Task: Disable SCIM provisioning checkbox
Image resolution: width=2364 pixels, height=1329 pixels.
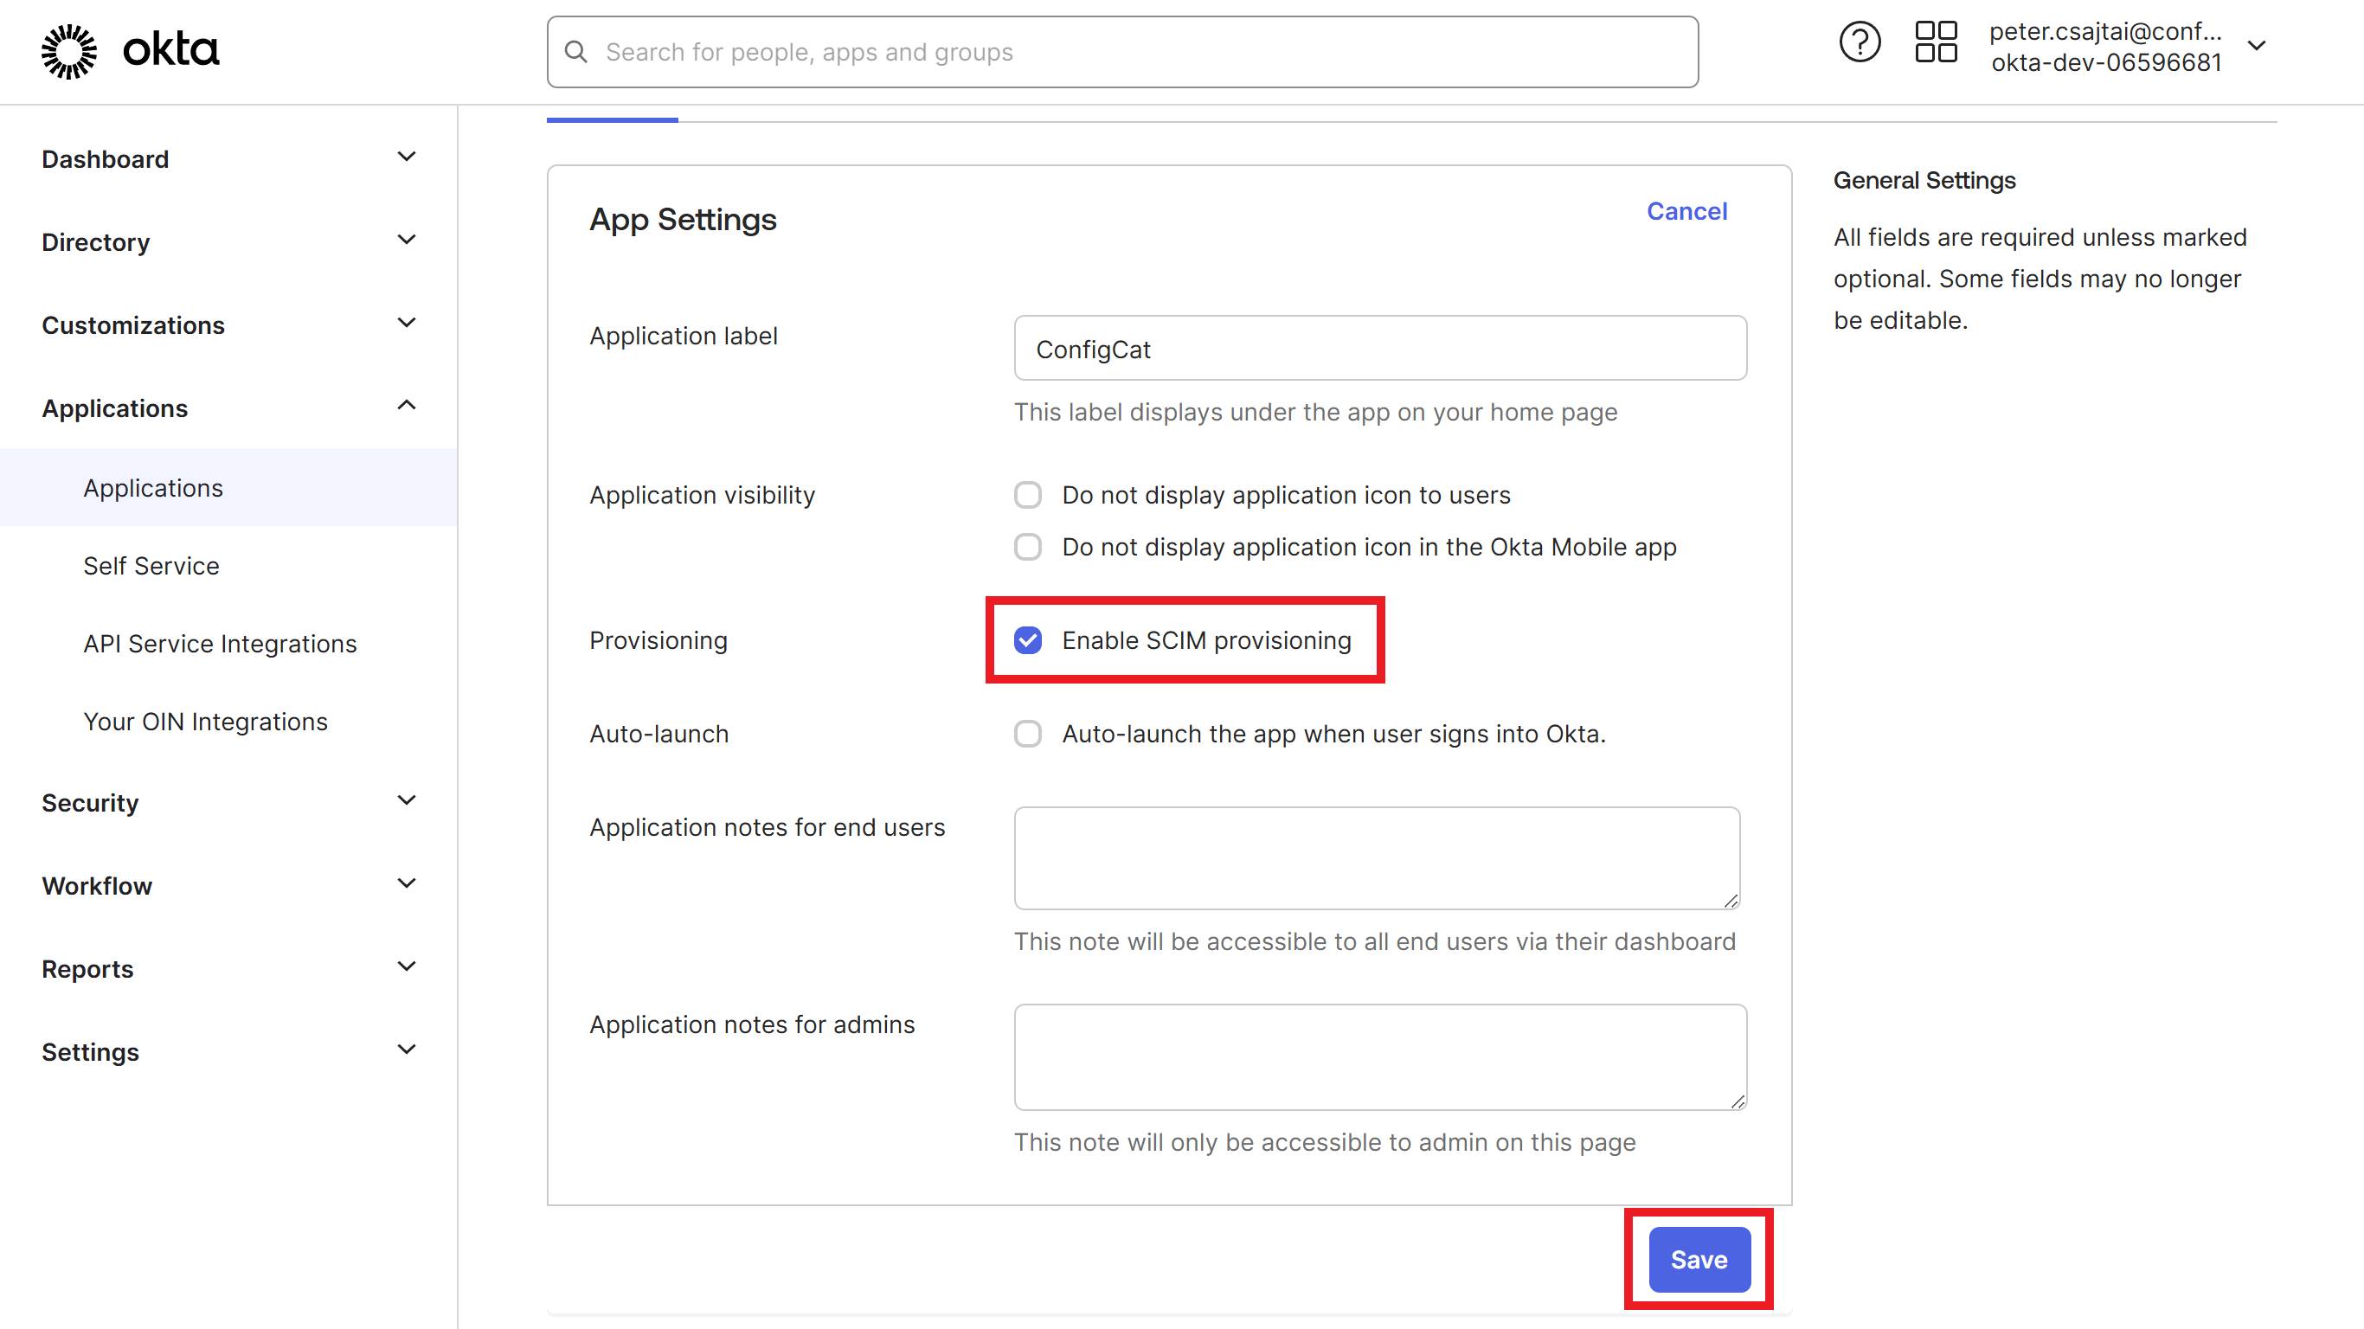Action: [x=1028, y=640]
